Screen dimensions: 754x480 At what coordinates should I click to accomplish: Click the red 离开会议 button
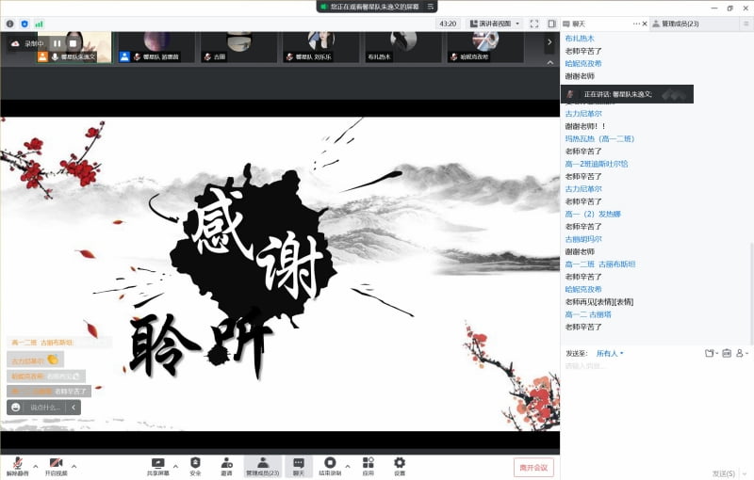(x=533, y=467)
